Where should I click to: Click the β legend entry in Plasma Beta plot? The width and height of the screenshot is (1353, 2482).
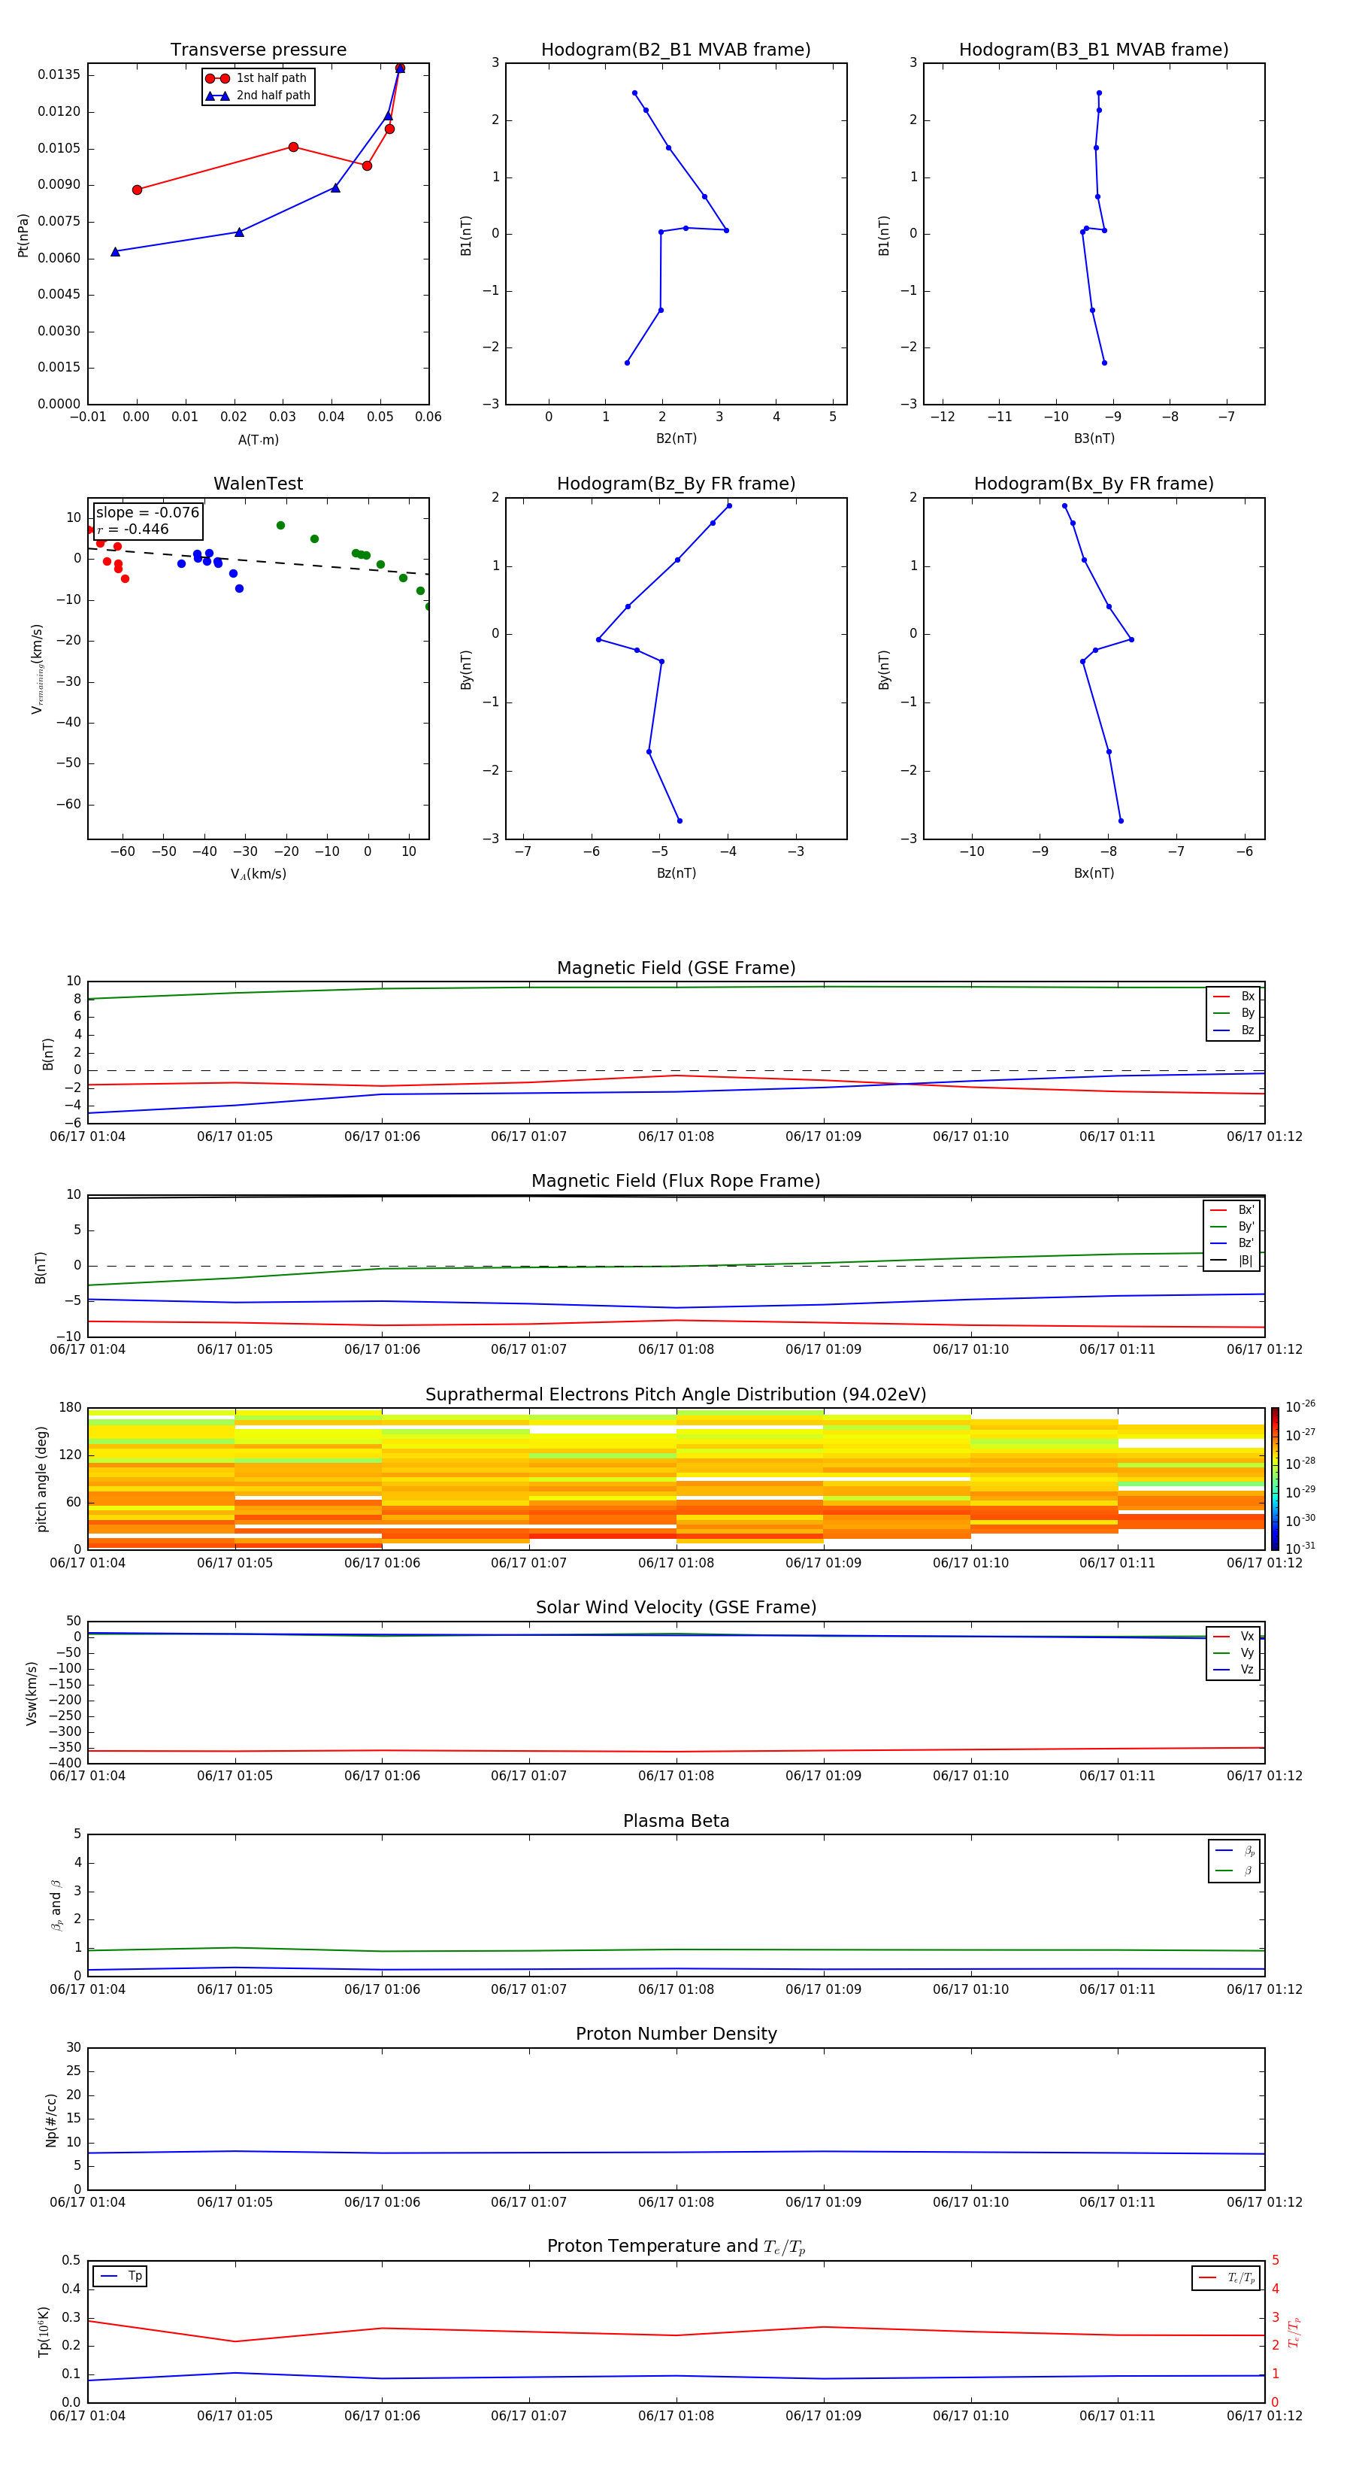point(1234,1871)
